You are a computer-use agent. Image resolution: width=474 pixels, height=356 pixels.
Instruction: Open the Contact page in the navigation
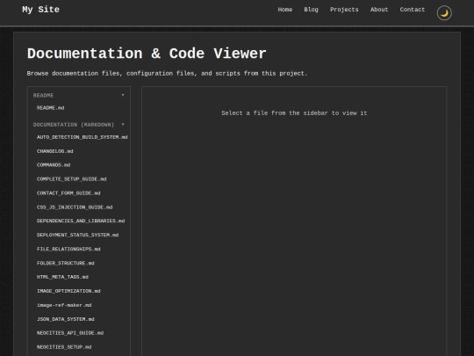point(413,10)
